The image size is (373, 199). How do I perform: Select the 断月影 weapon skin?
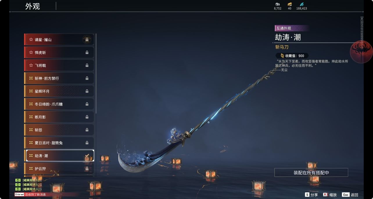[59, 117]
